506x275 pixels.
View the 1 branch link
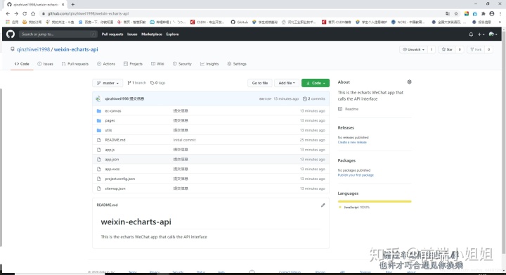137,83
